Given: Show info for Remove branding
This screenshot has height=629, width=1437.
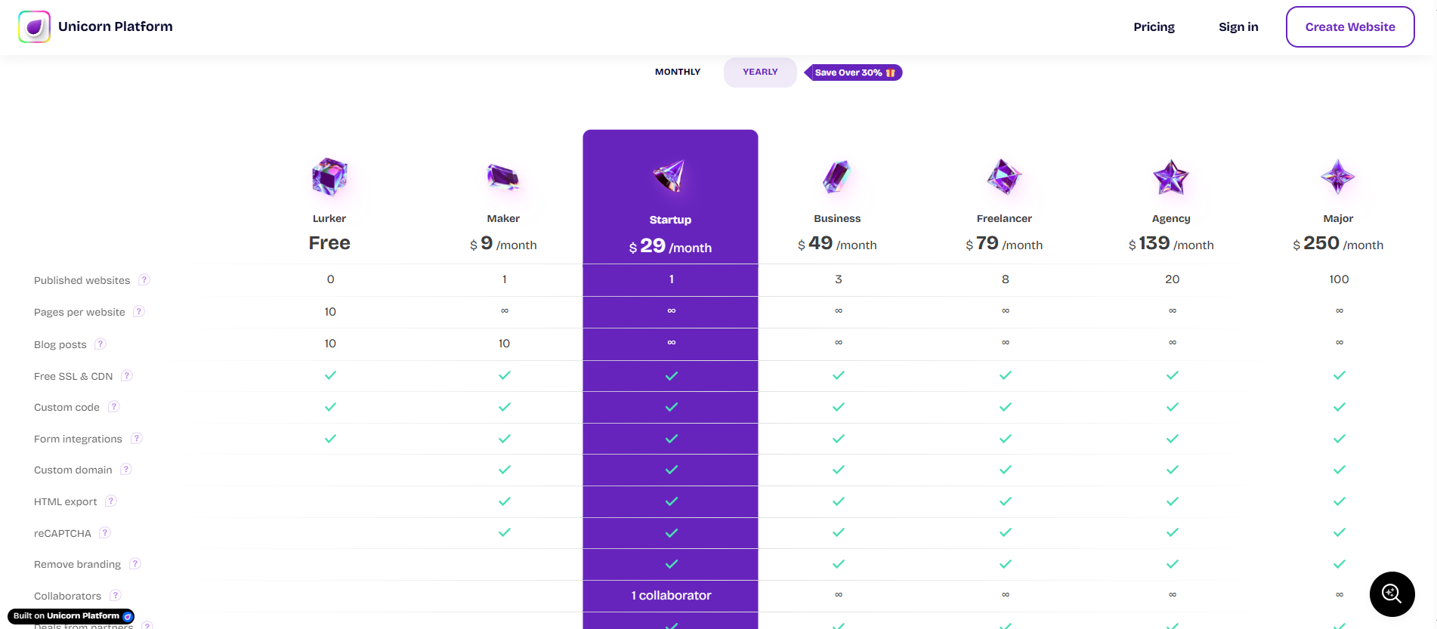Looking at the screenshot, I should (x=135, y=563).
